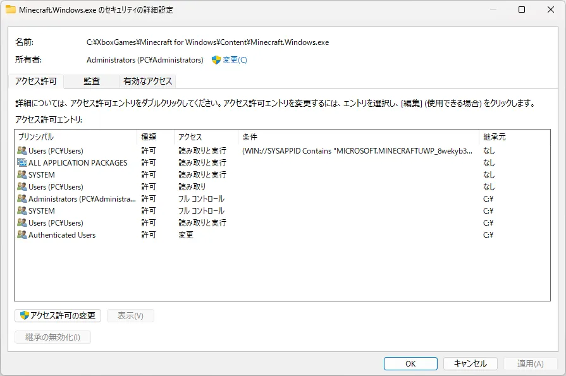Confirm the dialog with OK
Screen dimensions: 566x376
coord(410,363)
